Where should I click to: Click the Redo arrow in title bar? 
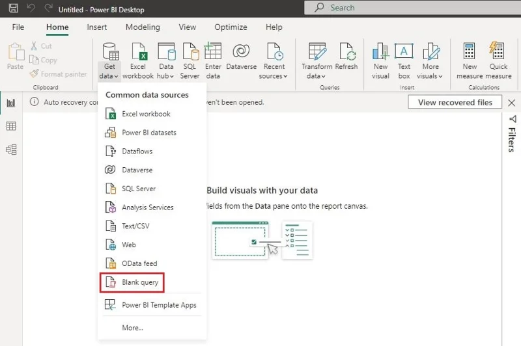[x=48, y=8]
